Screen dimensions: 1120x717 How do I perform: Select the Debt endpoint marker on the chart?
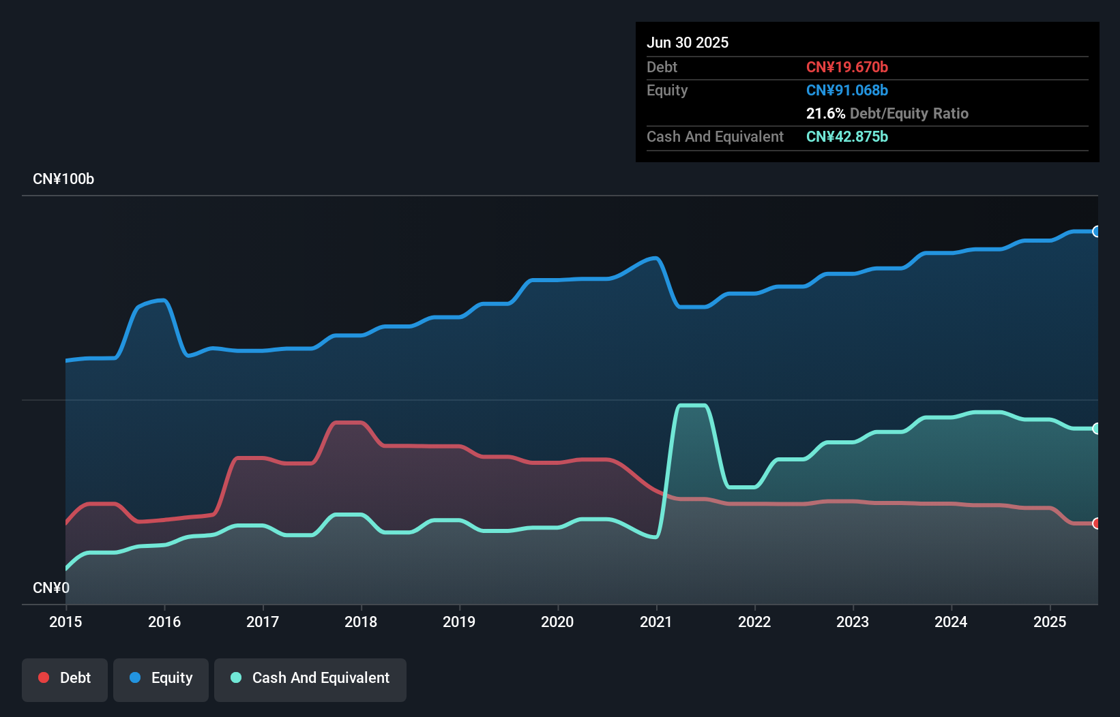(1095, 523)
